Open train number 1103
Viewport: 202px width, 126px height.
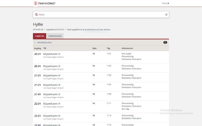click(x=109, y=66)
